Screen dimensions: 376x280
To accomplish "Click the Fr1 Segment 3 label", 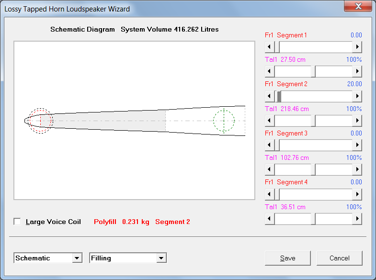I will pos(286,133).
